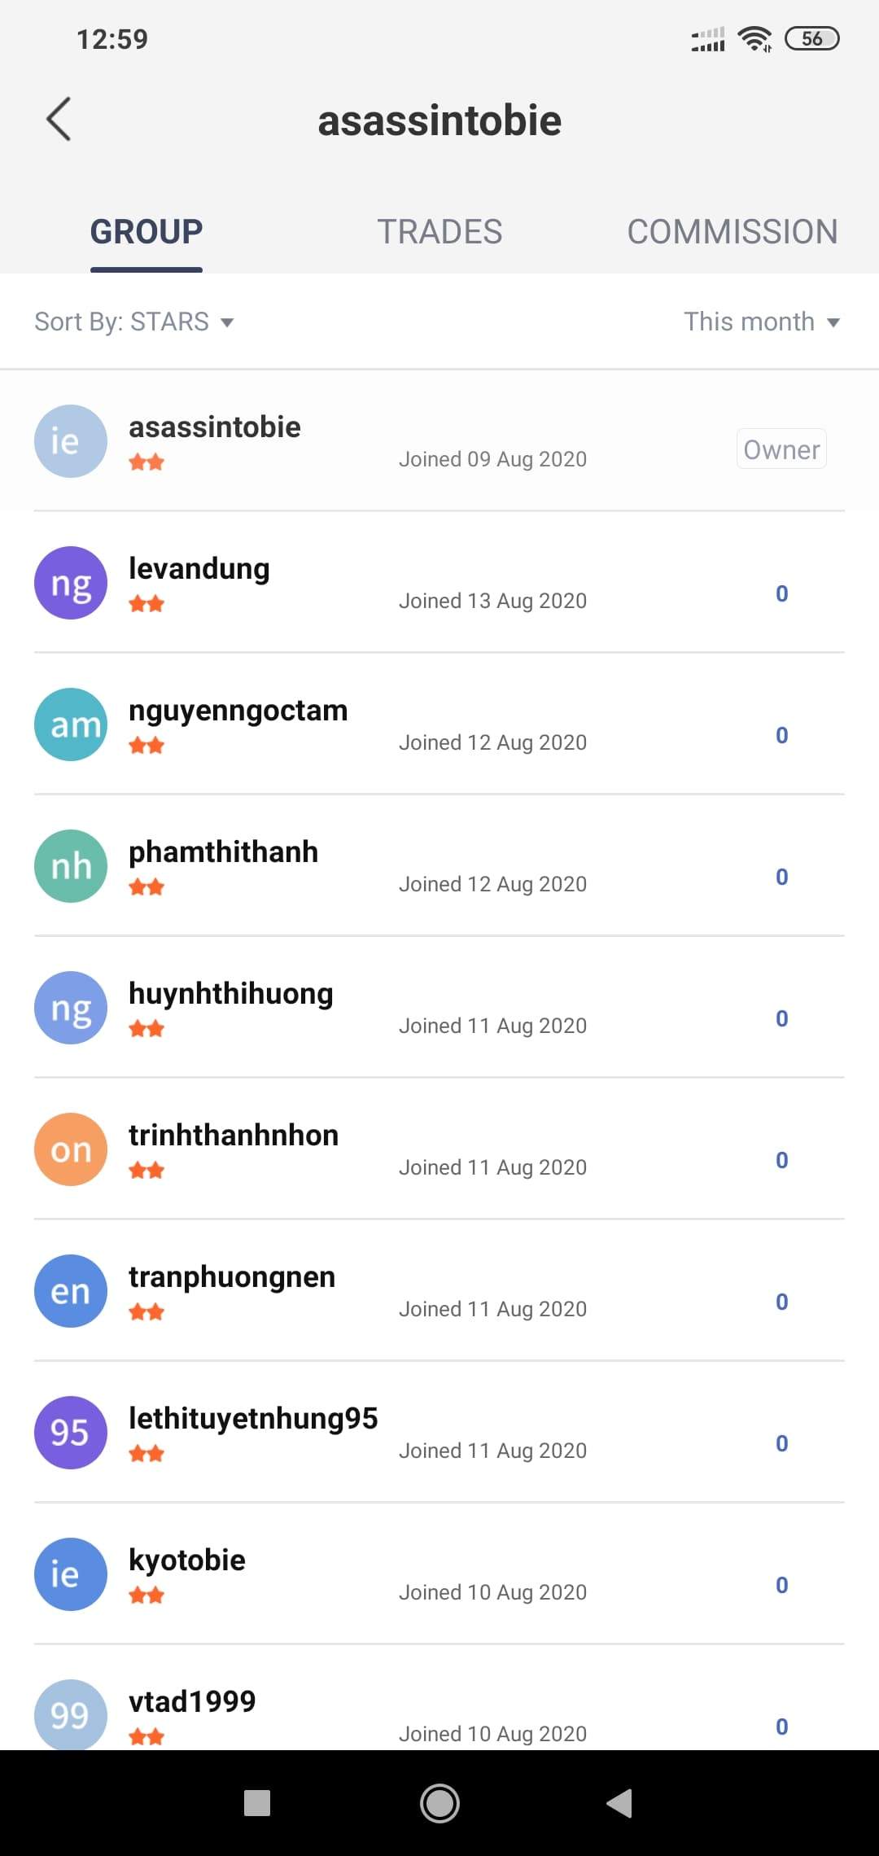The image size is (879, 1856).
Task: Tap nguyenngoctam's teal avatar
Action: click(x=71, y=724)
